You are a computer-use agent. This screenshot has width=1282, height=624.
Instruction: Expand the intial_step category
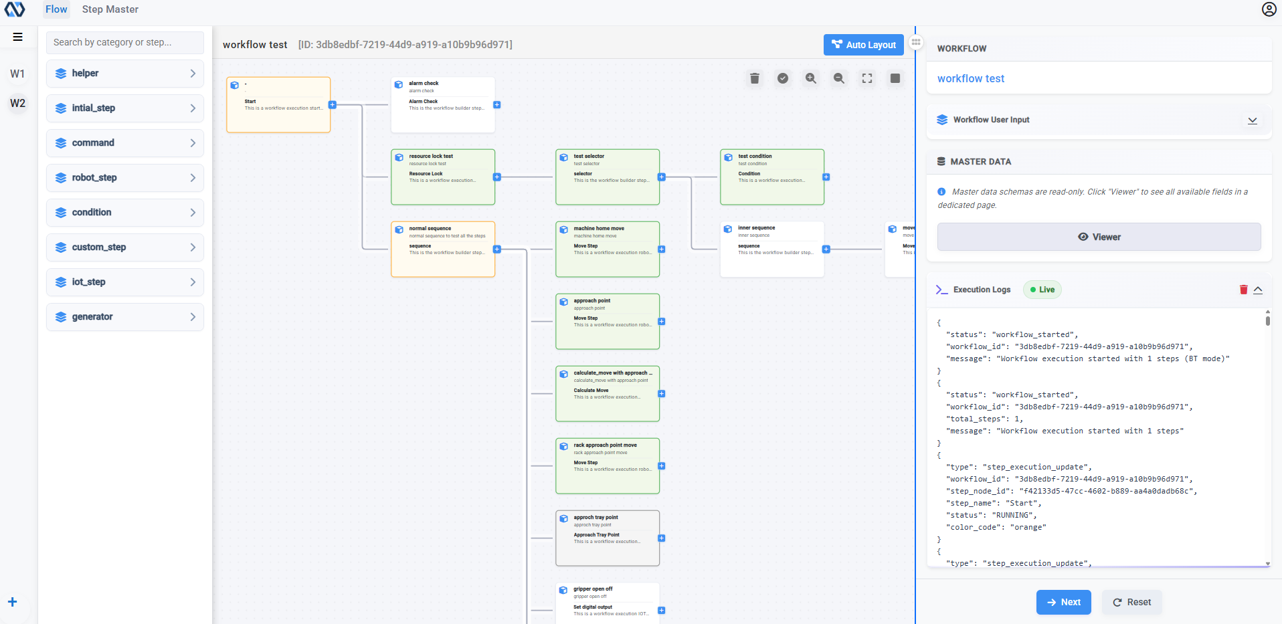click(125, 108)
